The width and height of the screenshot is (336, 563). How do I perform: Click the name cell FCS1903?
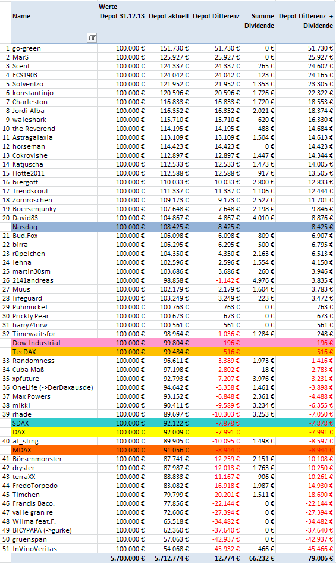click(25, 75)
